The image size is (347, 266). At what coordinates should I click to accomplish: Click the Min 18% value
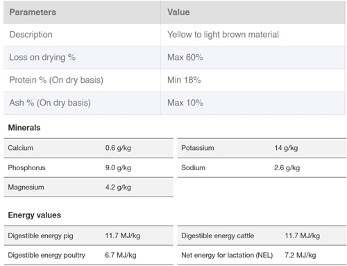click(184, 80)
